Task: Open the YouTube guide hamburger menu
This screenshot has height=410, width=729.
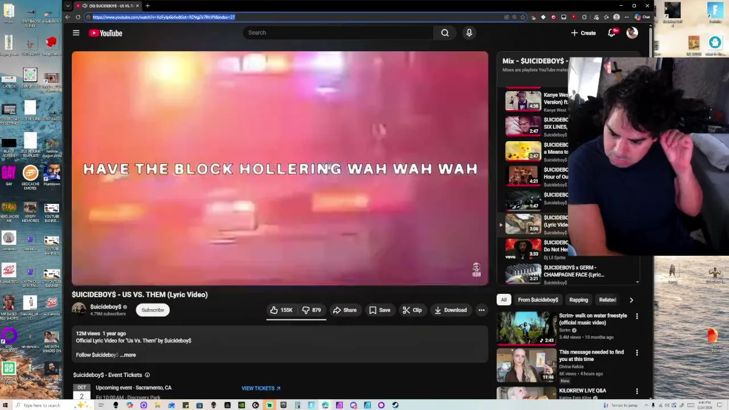Action: tap(76, 33)
